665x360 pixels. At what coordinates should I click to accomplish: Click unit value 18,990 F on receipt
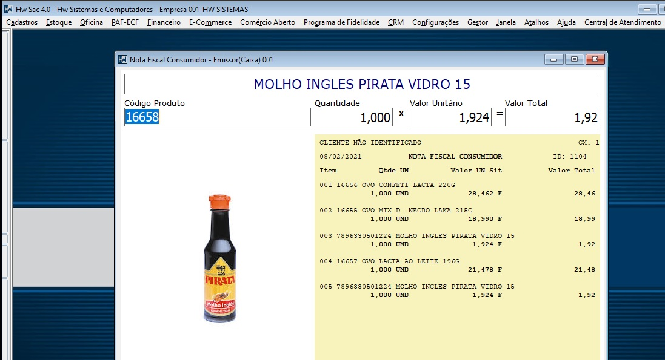[485, 219]
